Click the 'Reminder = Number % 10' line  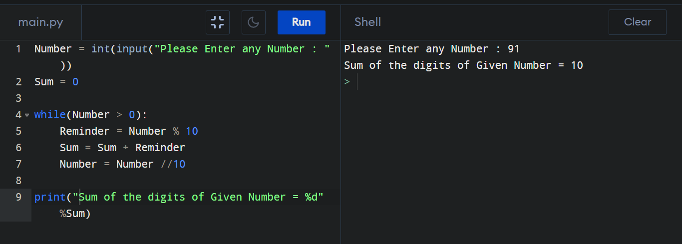(x=129, y=131)
